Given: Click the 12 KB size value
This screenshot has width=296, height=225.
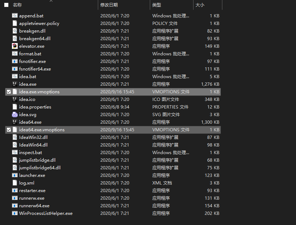Looking at the screenshot, I should 213,107.
